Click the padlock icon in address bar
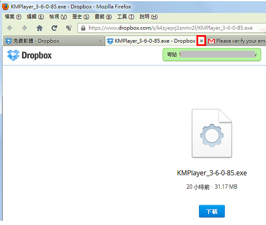This screenshot has width=266, height=225. (x=83, y=28)
